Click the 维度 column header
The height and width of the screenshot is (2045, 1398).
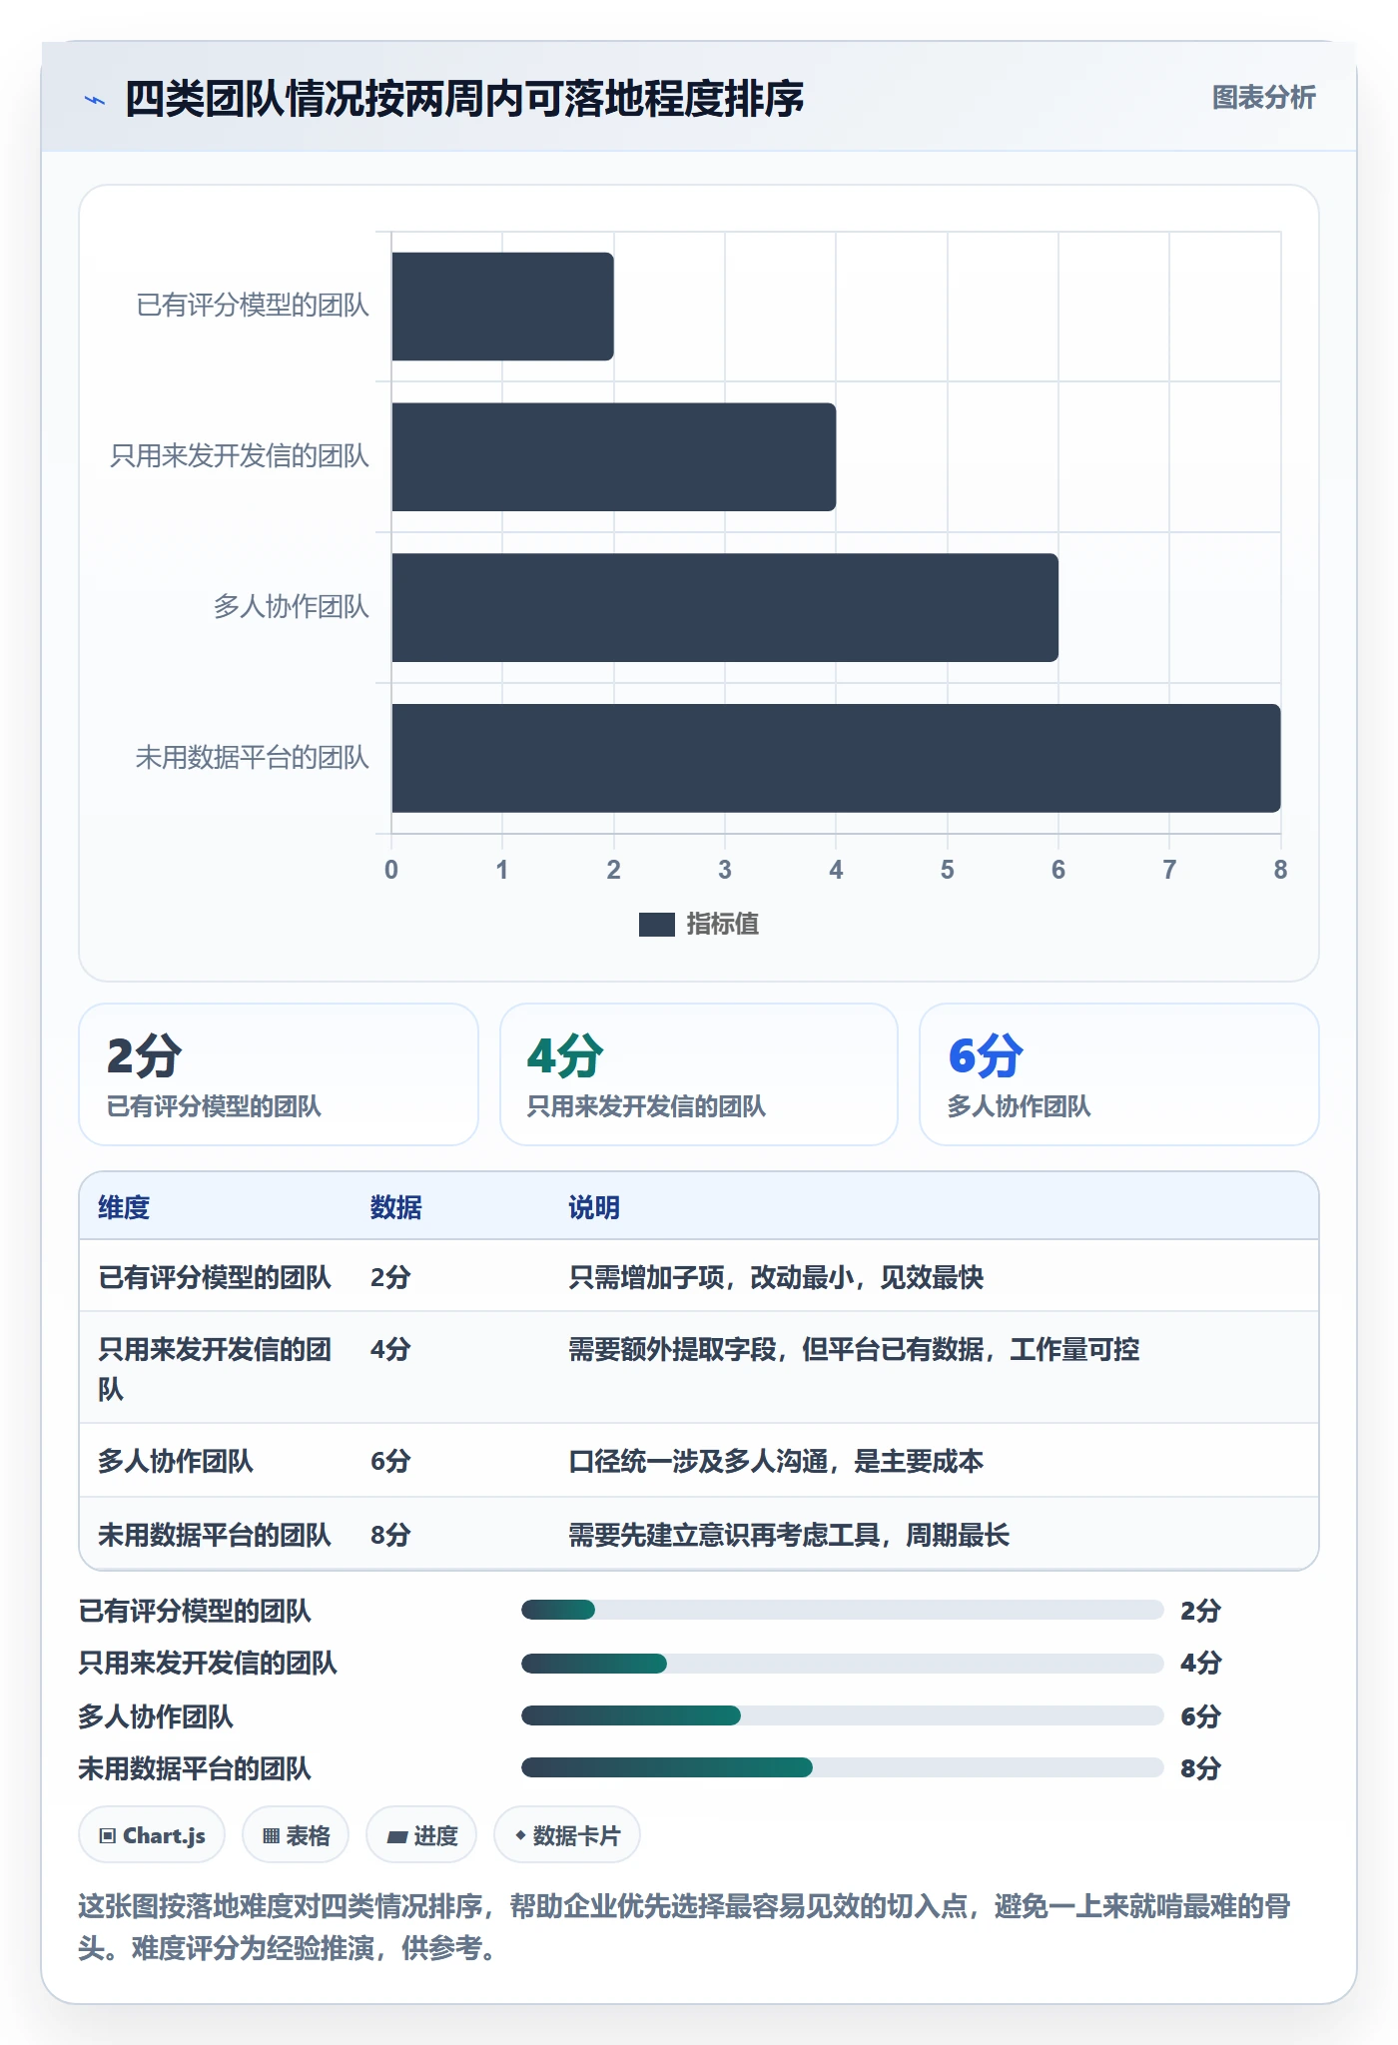click(124, 1207)
